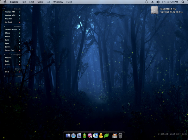Screen dimensions: 188x140
Task: Collapse the Others group triangle
Action: pyautogui.click(x=5, y=69)
